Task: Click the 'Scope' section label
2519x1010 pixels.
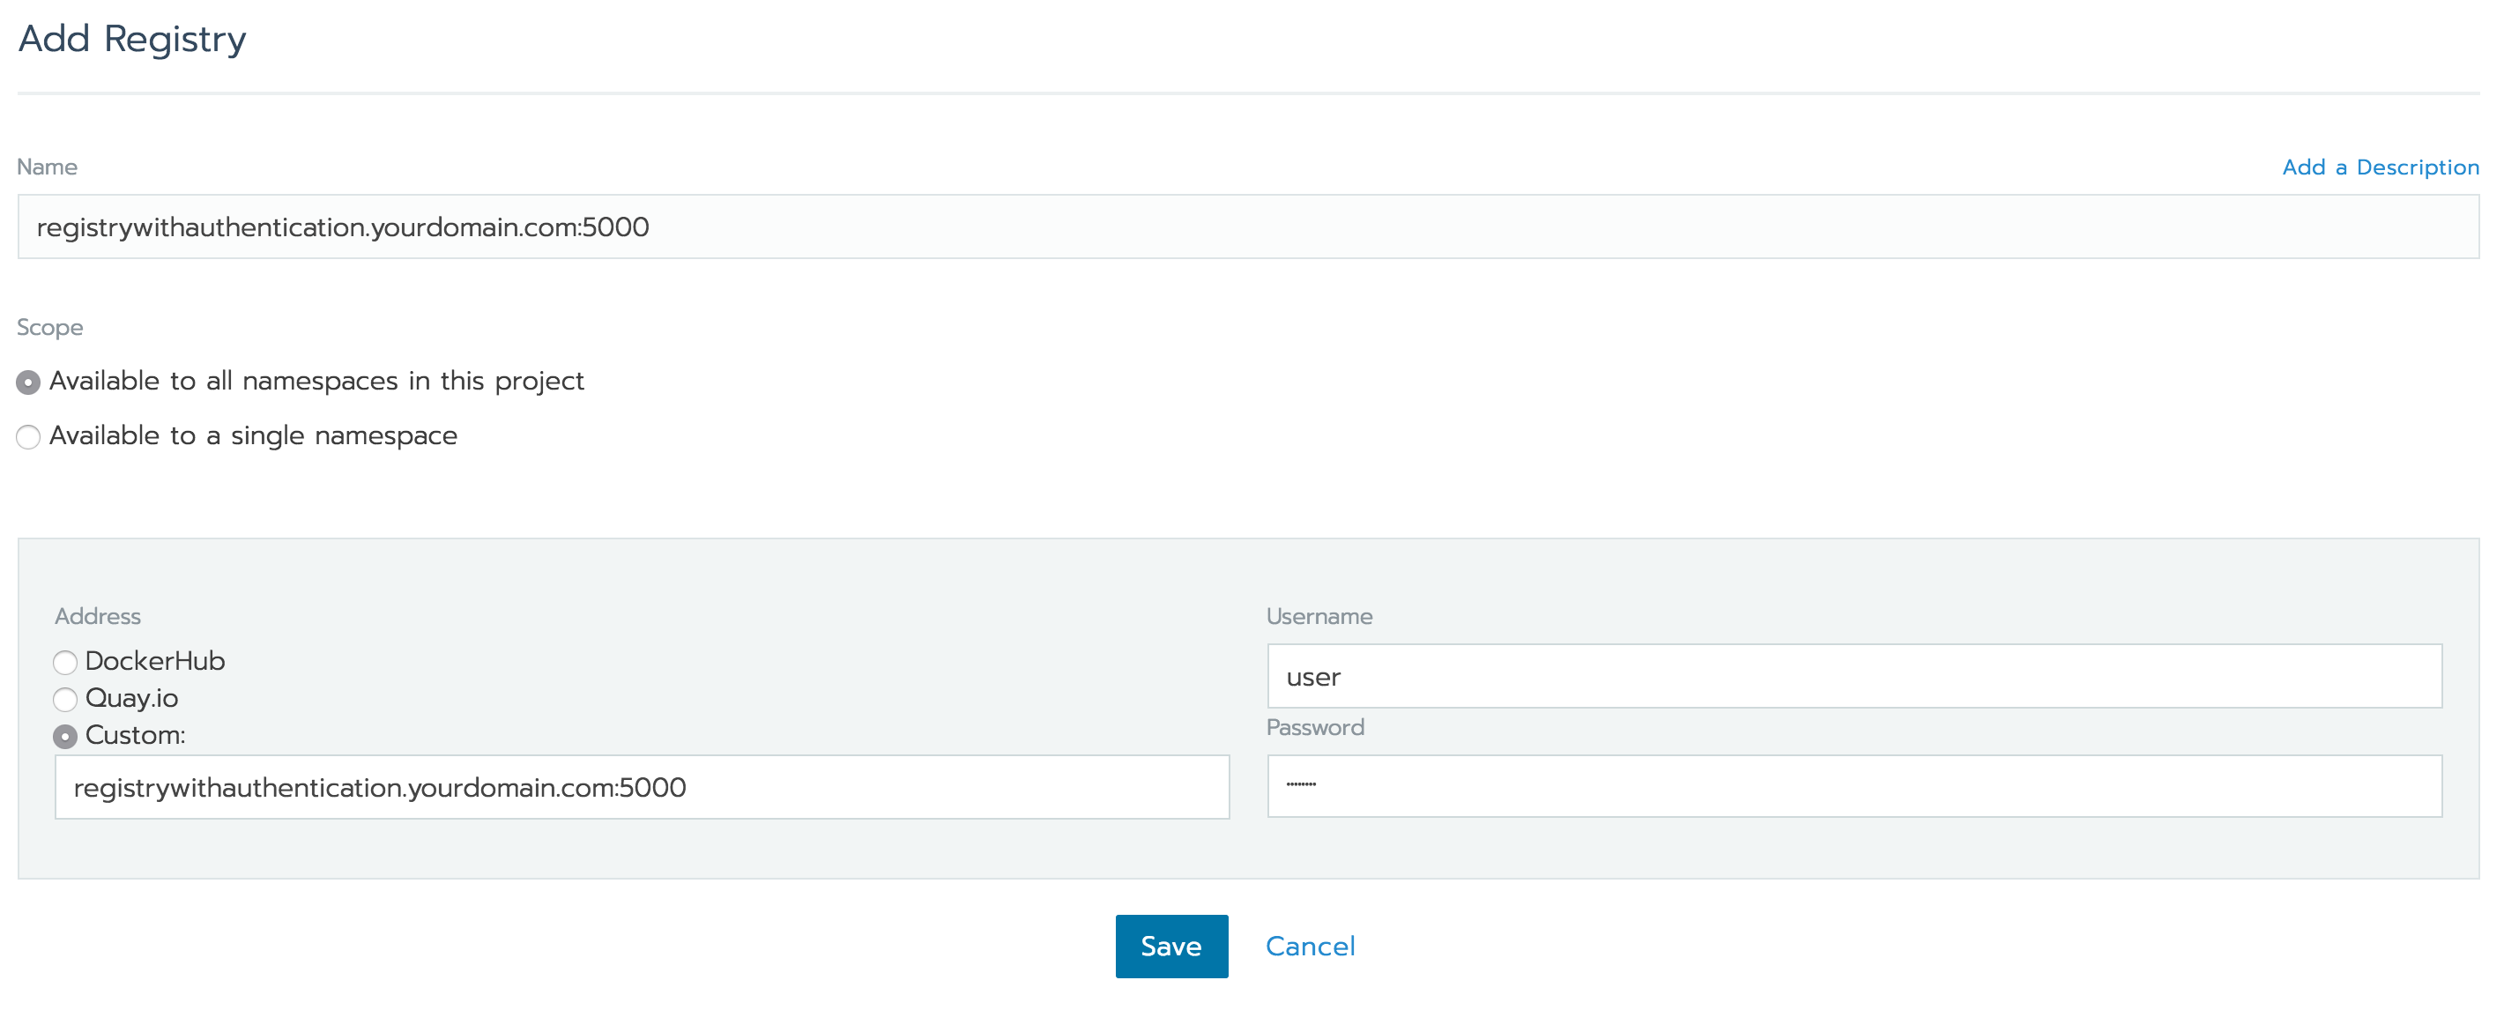Action: click(50, 328)
